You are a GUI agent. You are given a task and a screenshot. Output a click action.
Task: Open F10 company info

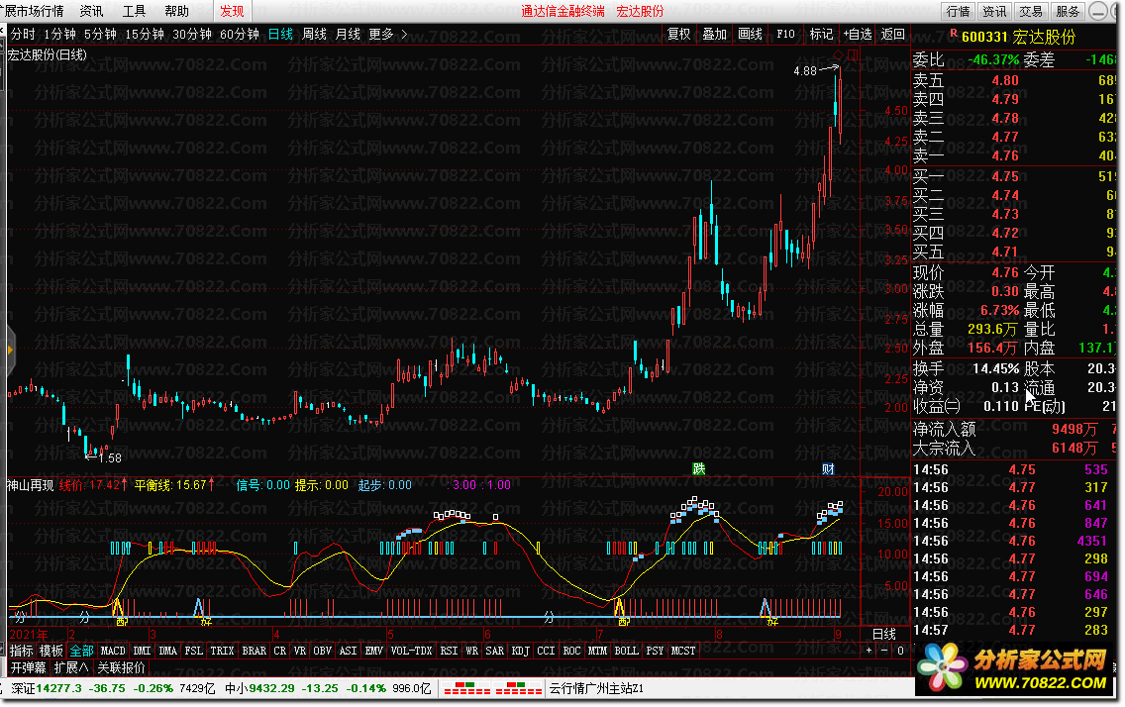(x=785, y=34)
